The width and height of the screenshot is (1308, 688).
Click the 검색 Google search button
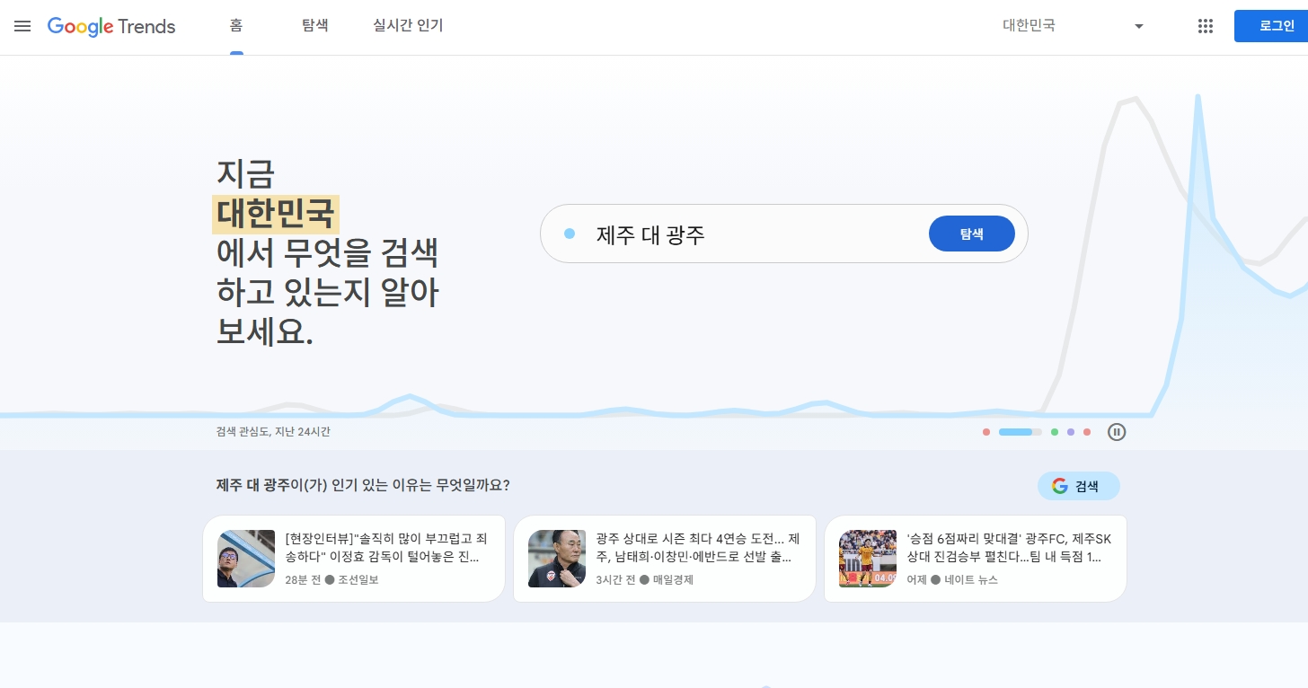coord(1079,486)
